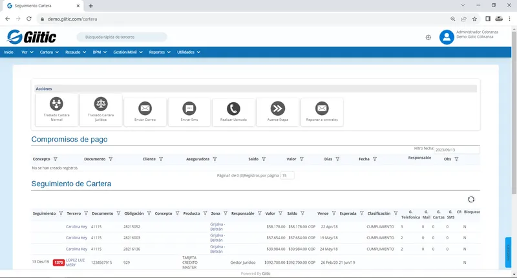517x278 pixels.
Task: Click the red 1370 badge
Action: click(59, 262)
